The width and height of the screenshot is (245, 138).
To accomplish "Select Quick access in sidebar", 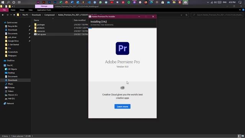I will coord(12,23).
